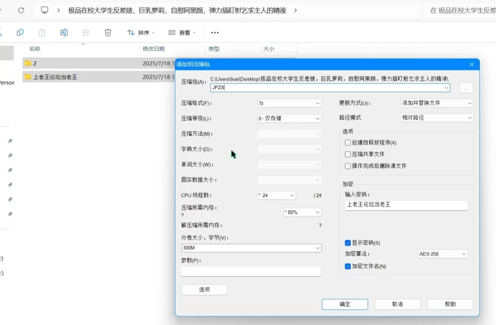
Task: Expand the chevron at the end of the breadcrumb path
Action: coord(296,11)
